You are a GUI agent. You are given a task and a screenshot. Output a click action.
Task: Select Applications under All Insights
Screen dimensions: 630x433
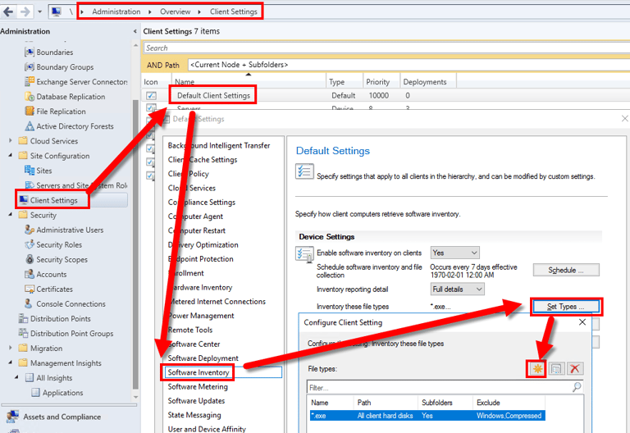(62, 393)
